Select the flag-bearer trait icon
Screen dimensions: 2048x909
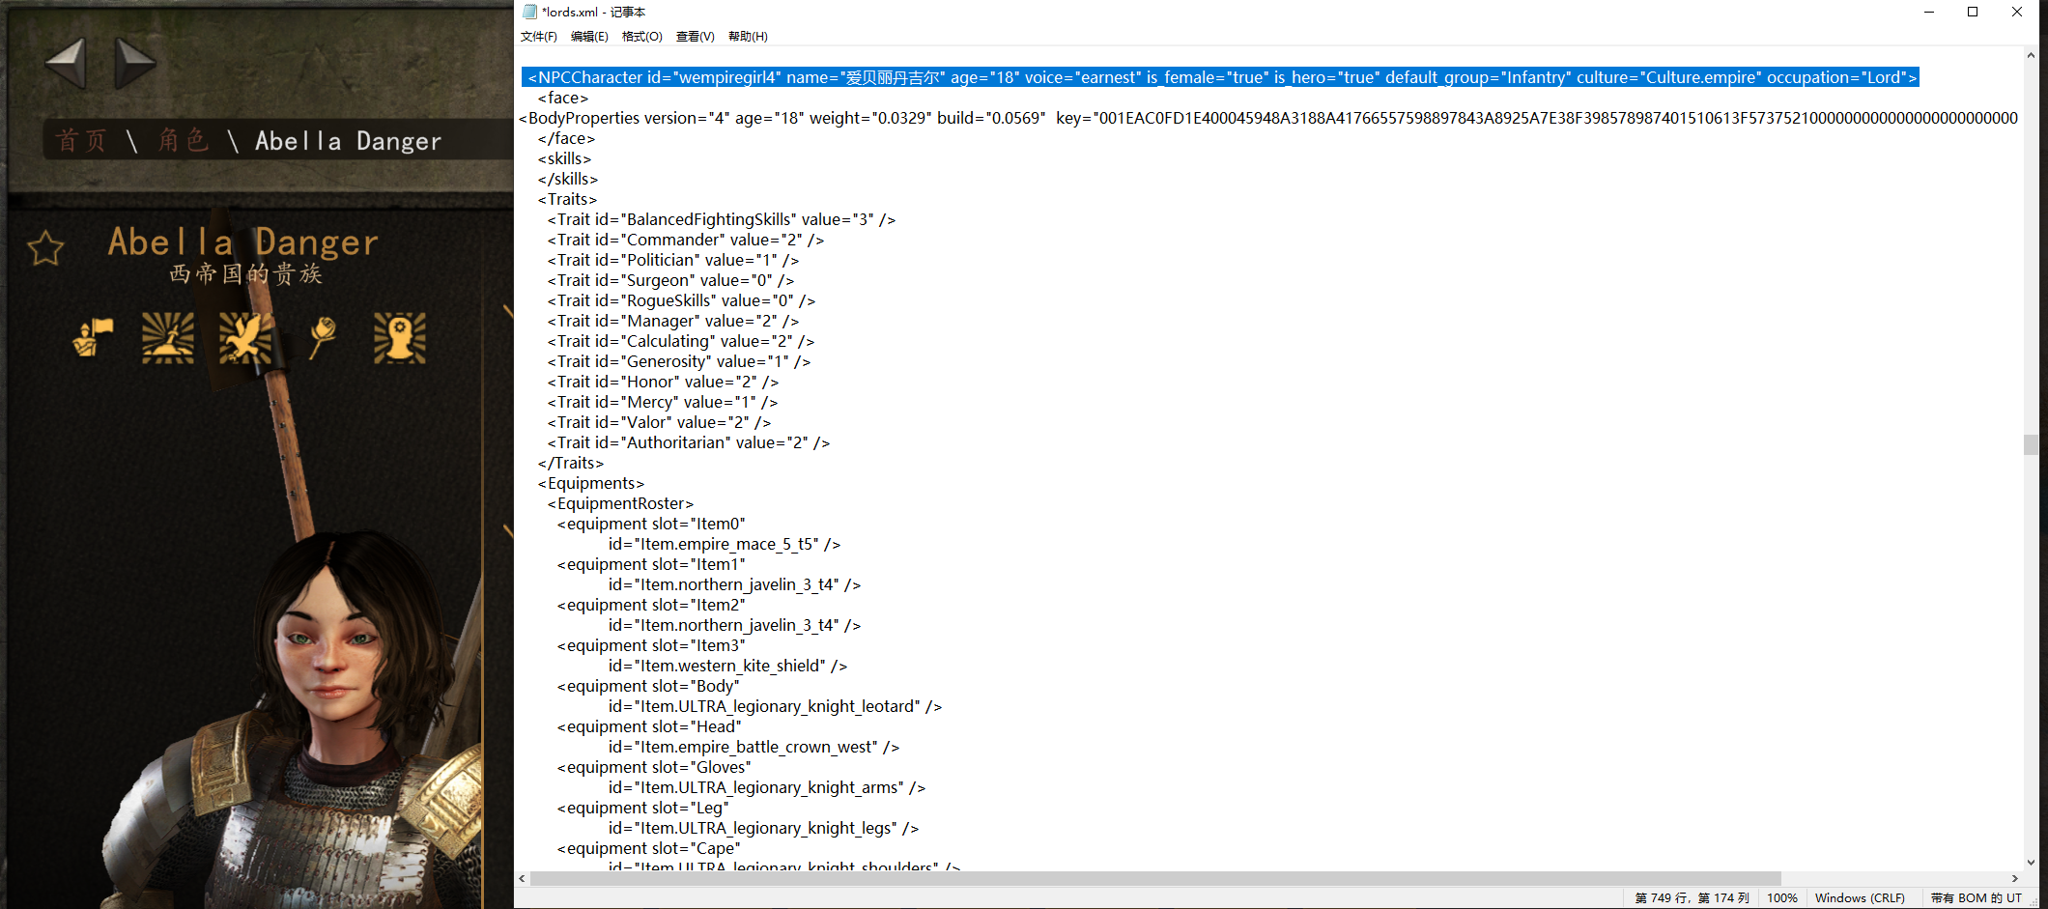[93, 337]
